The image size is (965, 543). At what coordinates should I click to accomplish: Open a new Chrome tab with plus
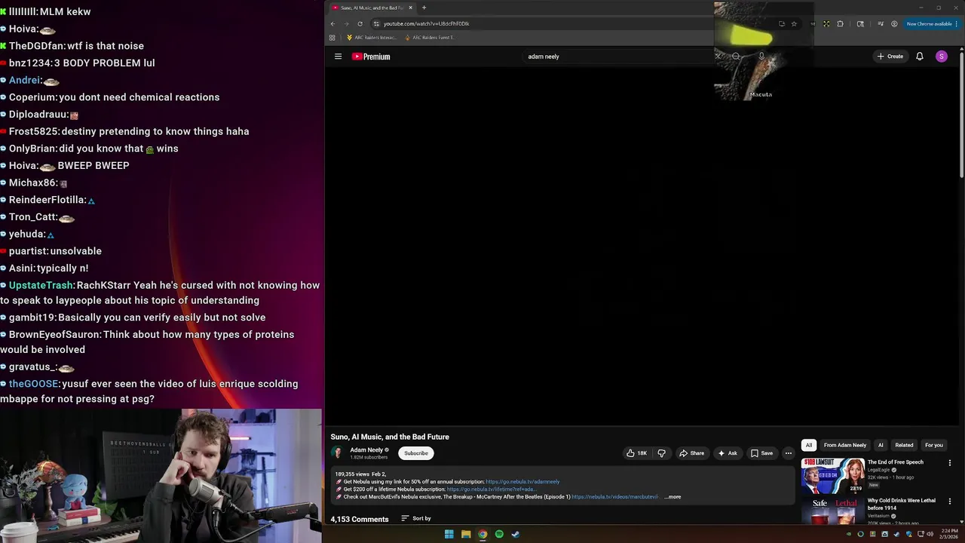coord(424,8)
